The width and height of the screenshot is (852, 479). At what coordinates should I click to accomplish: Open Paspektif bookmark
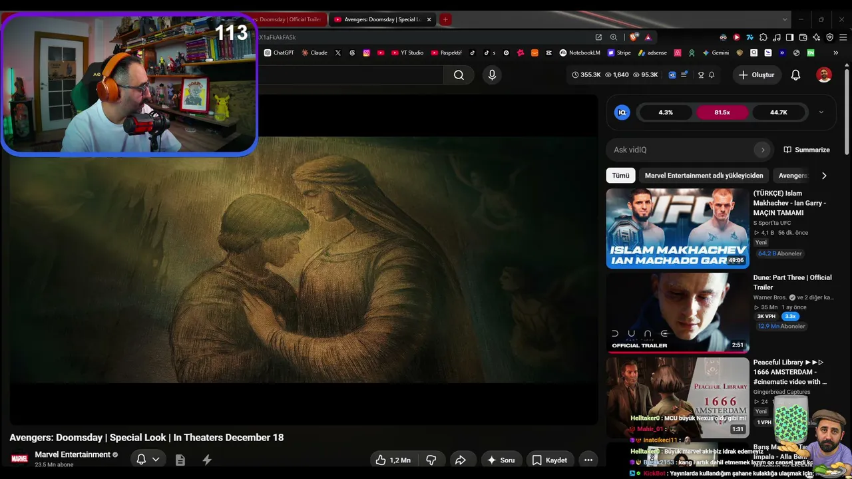447,53
